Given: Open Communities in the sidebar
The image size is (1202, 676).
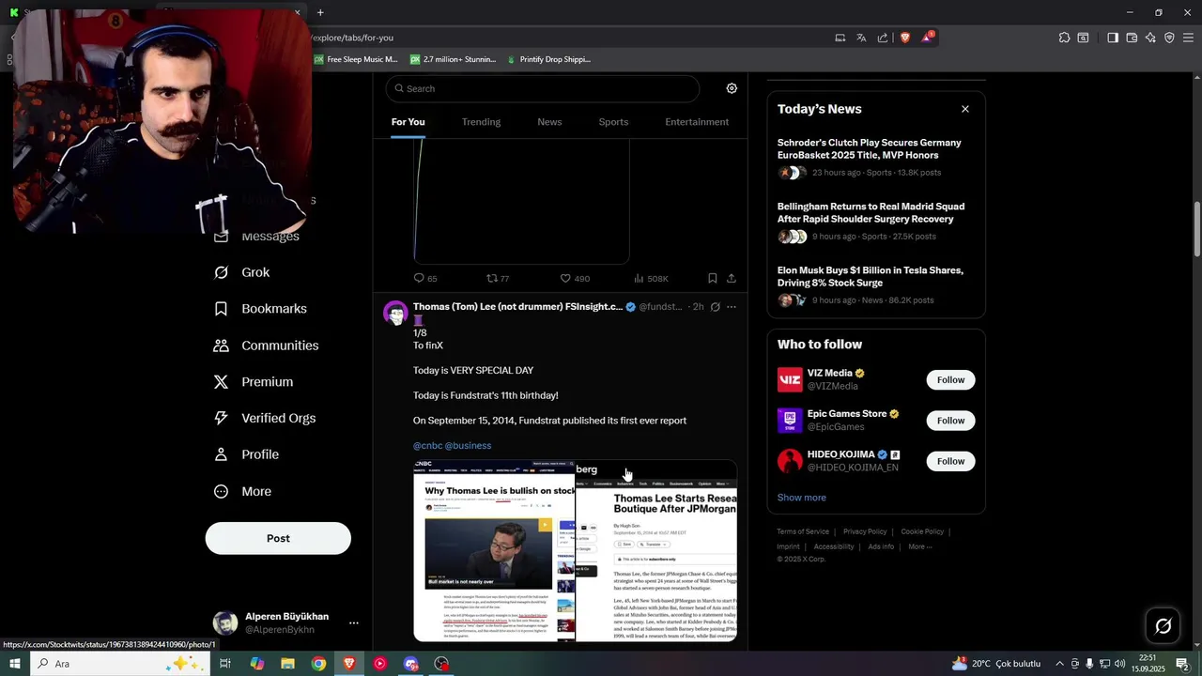Looking at the screenshot, I should coord(266,346).
